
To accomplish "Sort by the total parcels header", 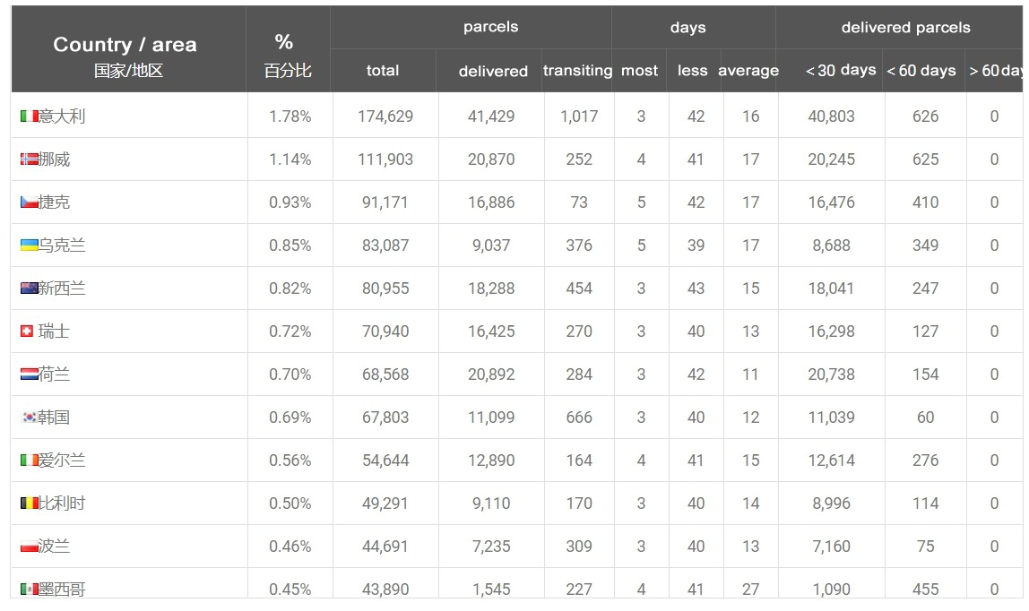I will (x=383, y=70).
